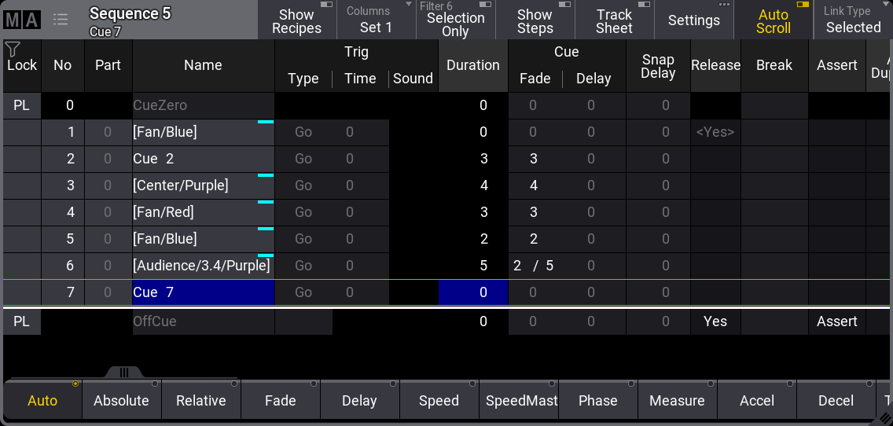Open the Link Type Selected dropdown
This screenshot has width=893, height=426.
tap(853, 20)
